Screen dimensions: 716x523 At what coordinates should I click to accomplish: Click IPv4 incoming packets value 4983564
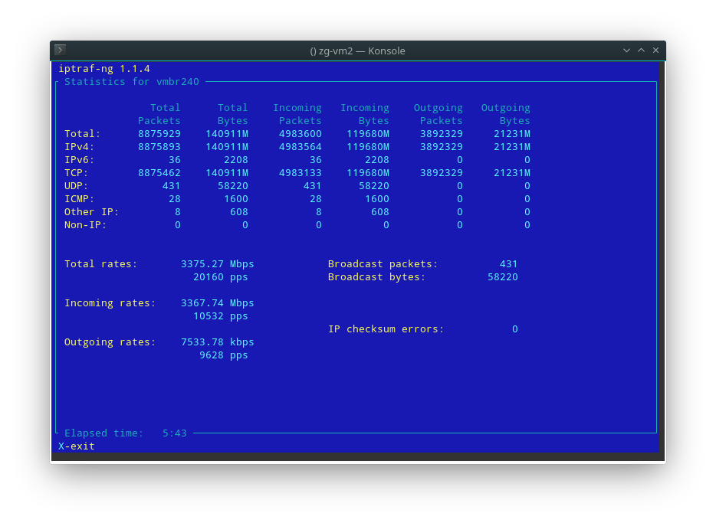[x=301, y=147]
